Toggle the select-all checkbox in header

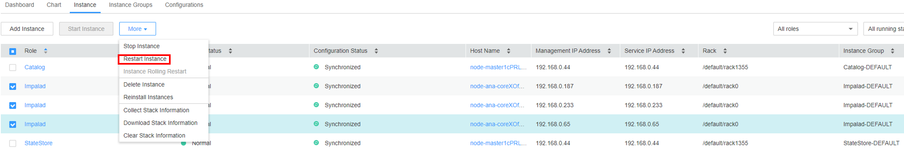tap(13, 51)
